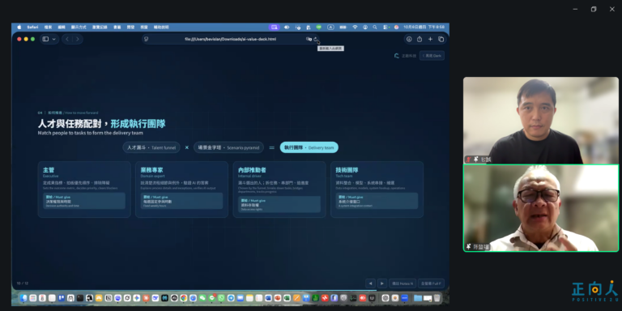Open the 瀏覽記錄 menu
This screenshot has height=311, width=622.
coord(100,27)
